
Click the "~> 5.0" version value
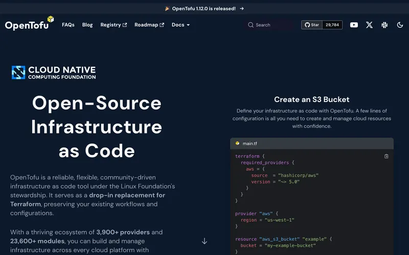(289, 182)
